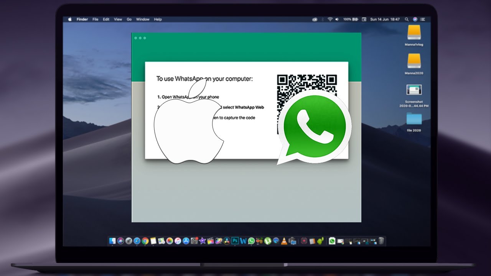
Task: Show Notification Center from menu bar
Action: (423, 19)
